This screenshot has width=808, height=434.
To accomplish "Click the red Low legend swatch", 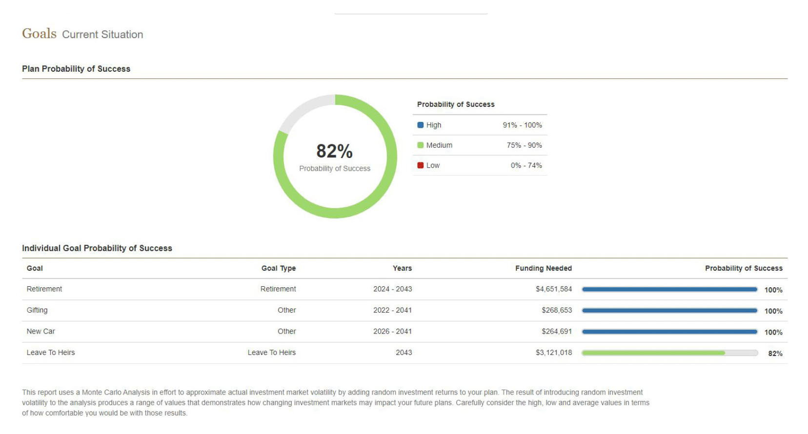I will point(420,165).
